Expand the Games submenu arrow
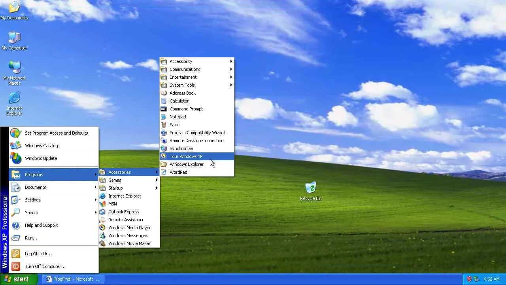 coord(157,180)
